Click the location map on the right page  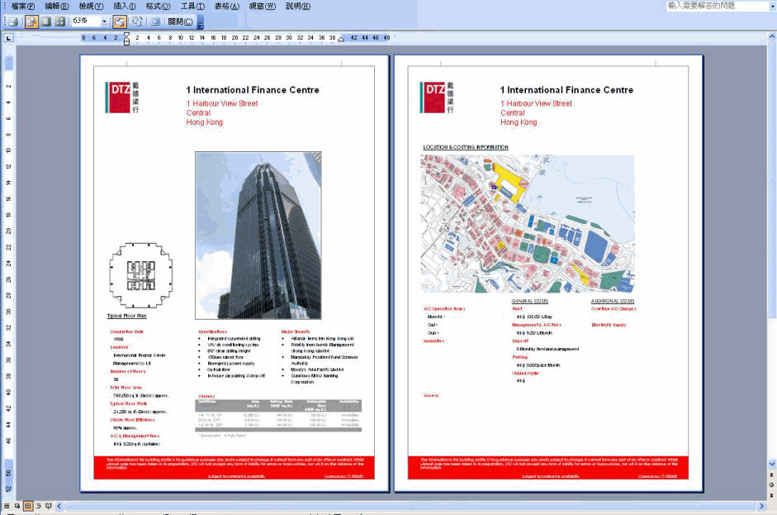pos(528,223)
